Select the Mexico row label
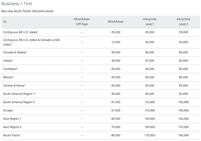201x141 pixels. click(x=8, y=77)
